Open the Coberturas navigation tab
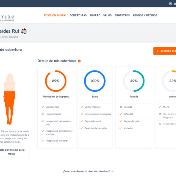The image size is (176, 176). 78,15
